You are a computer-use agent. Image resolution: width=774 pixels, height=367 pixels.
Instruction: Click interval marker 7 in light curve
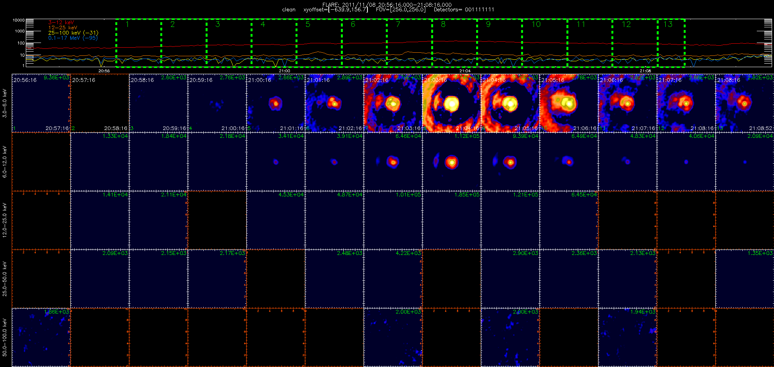point(398,24)
